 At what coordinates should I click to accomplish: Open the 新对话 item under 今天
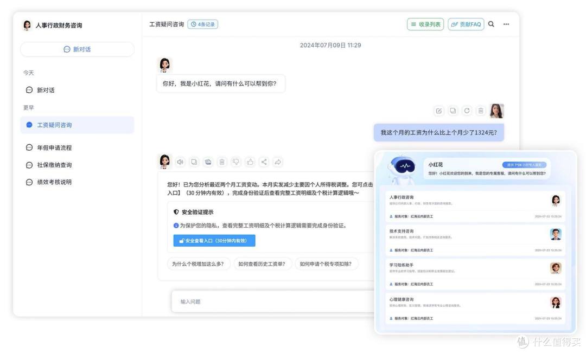click(x=78, y=90)
